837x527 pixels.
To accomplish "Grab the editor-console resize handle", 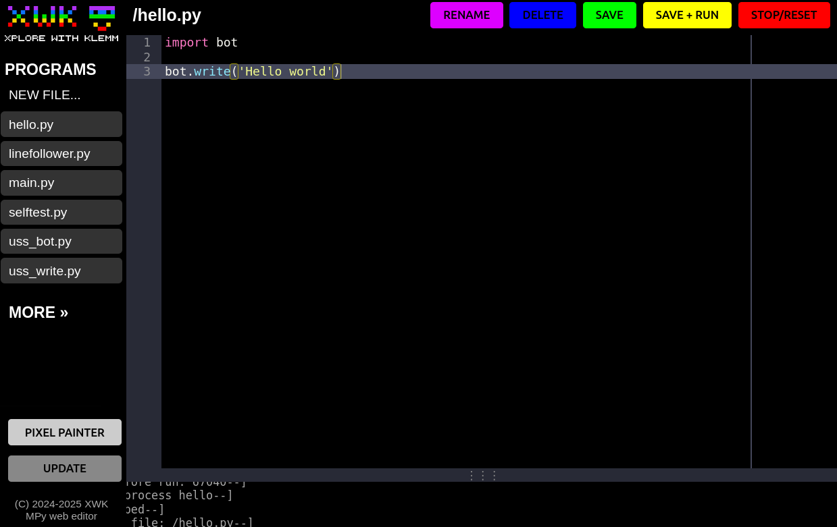I will [x=482, y=475].
